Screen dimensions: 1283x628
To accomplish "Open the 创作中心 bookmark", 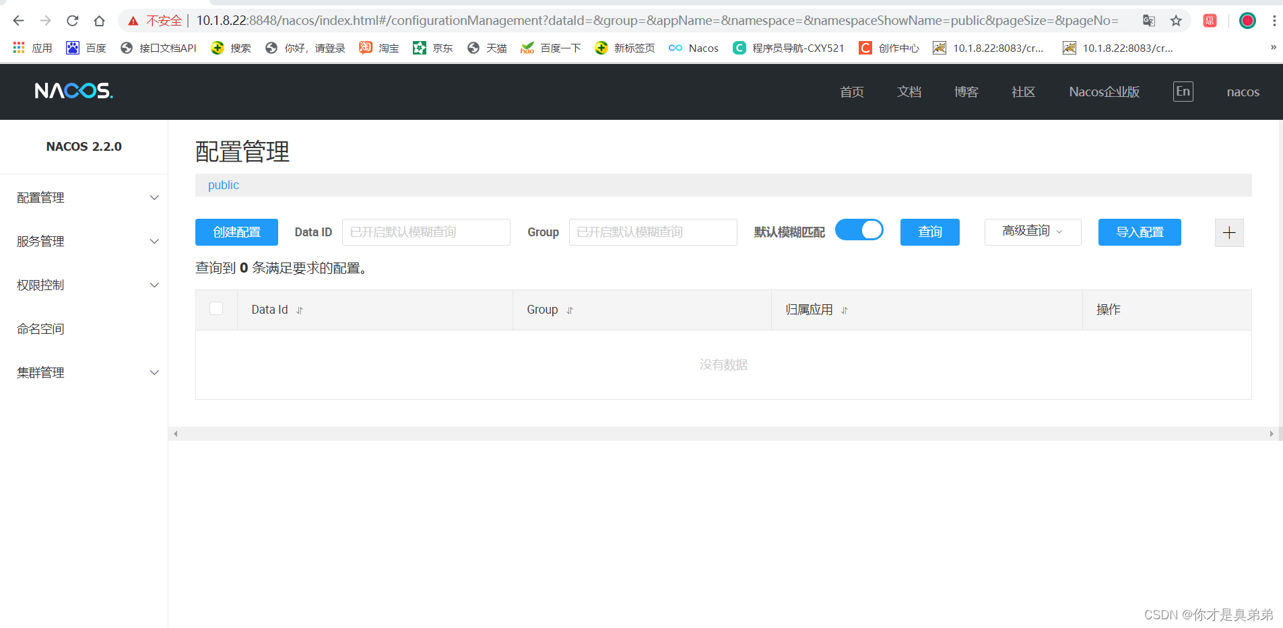I will coord(889,48).
